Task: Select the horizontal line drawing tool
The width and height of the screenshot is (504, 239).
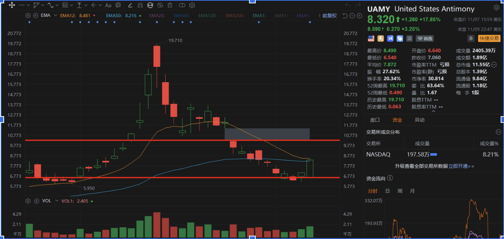Action: (x=22, y=5)
